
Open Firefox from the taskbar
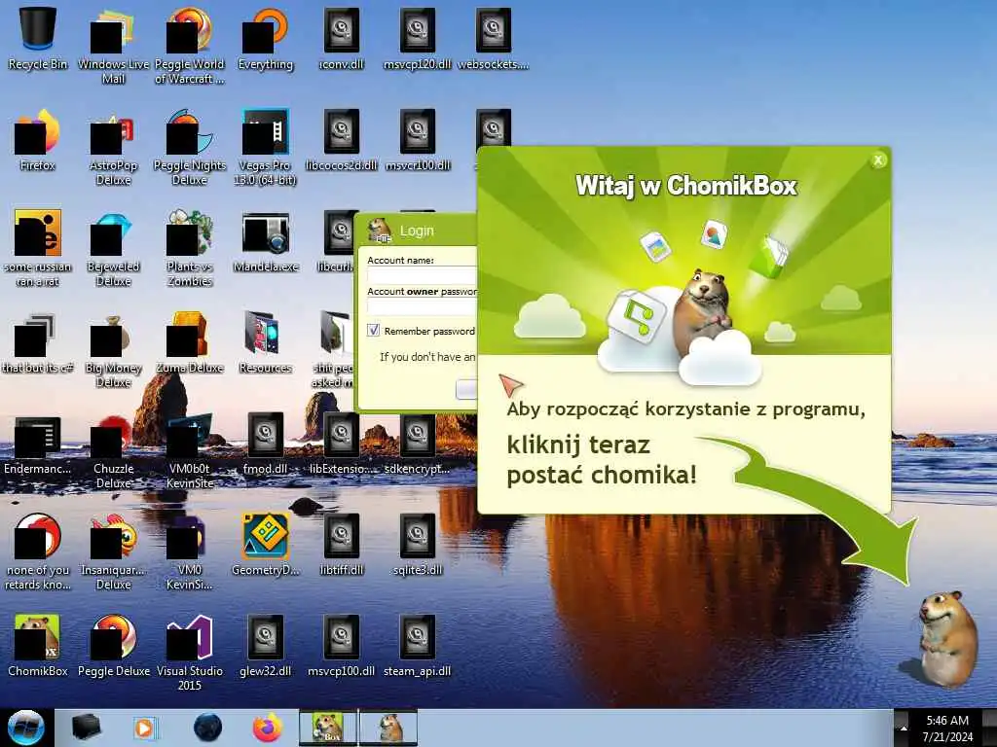(268, 728)
